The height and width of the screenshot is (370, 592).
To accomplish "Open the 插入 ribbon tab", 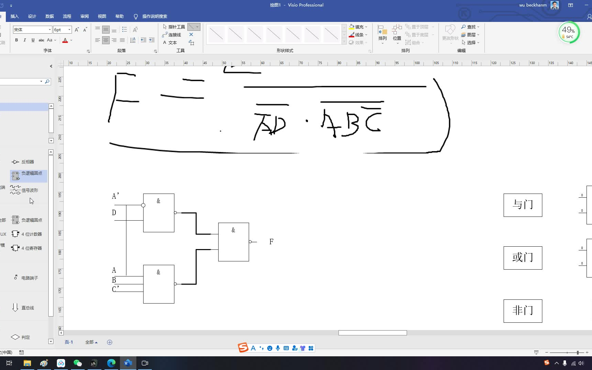I will click(x=14, y=16).
